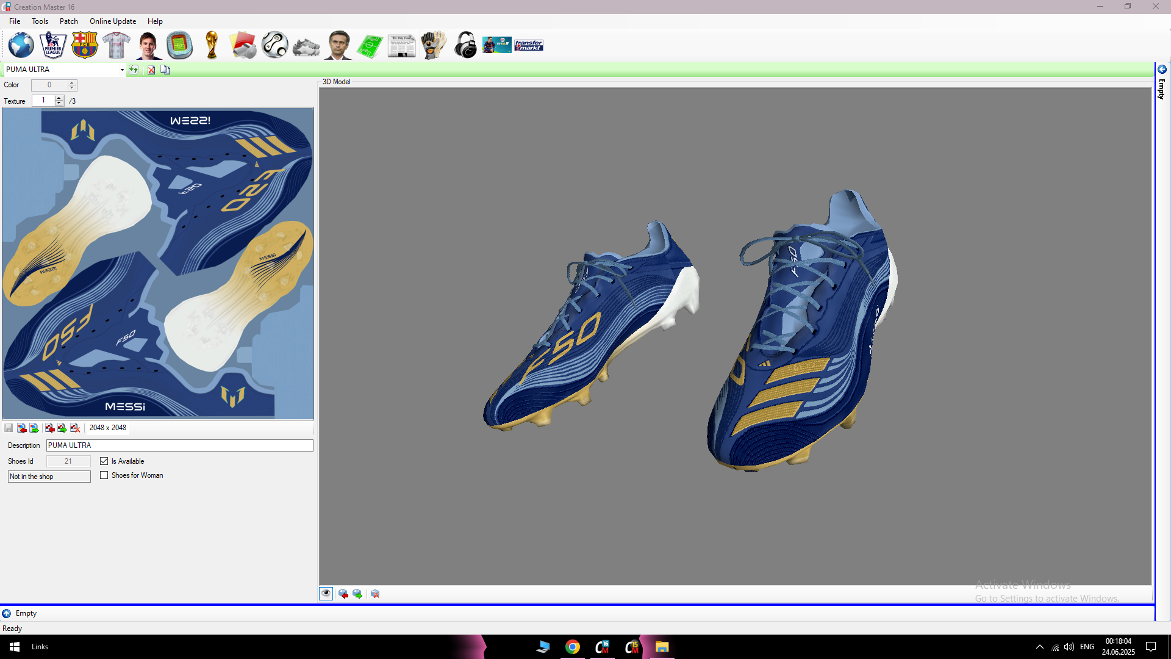Increase the Texture number stepper
The height and width of the screenshot is (659, 1171).
pyautogui.click(x=59, y=98)
